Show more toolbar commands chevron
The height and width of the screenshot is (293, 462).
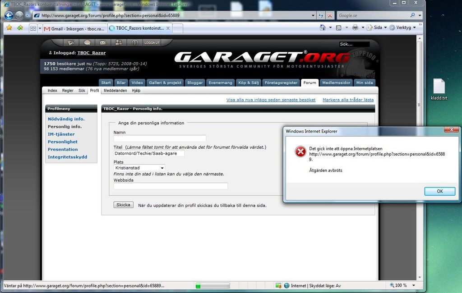420,25
